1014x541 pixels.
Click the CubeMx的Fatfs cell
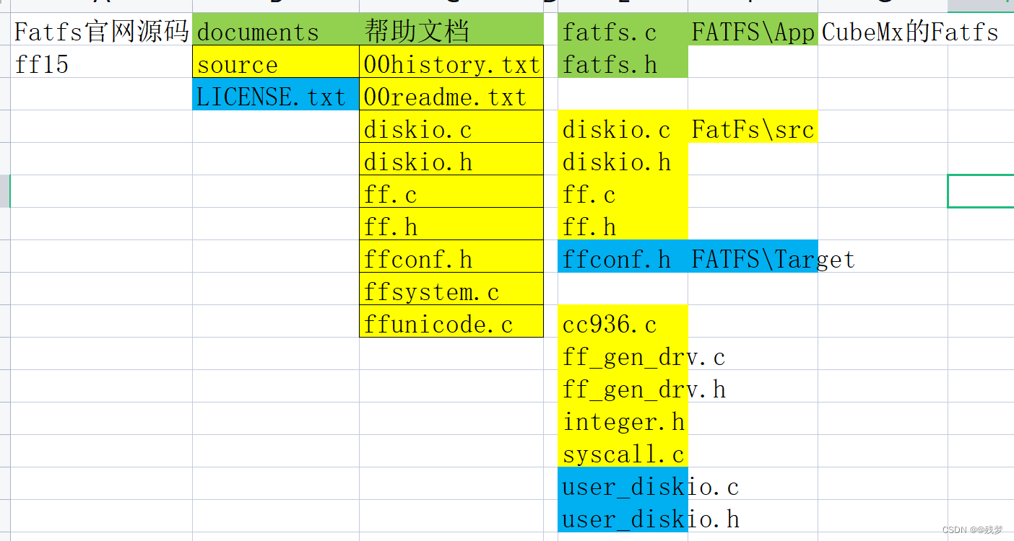pyautogui.click(x=883, y=30)
